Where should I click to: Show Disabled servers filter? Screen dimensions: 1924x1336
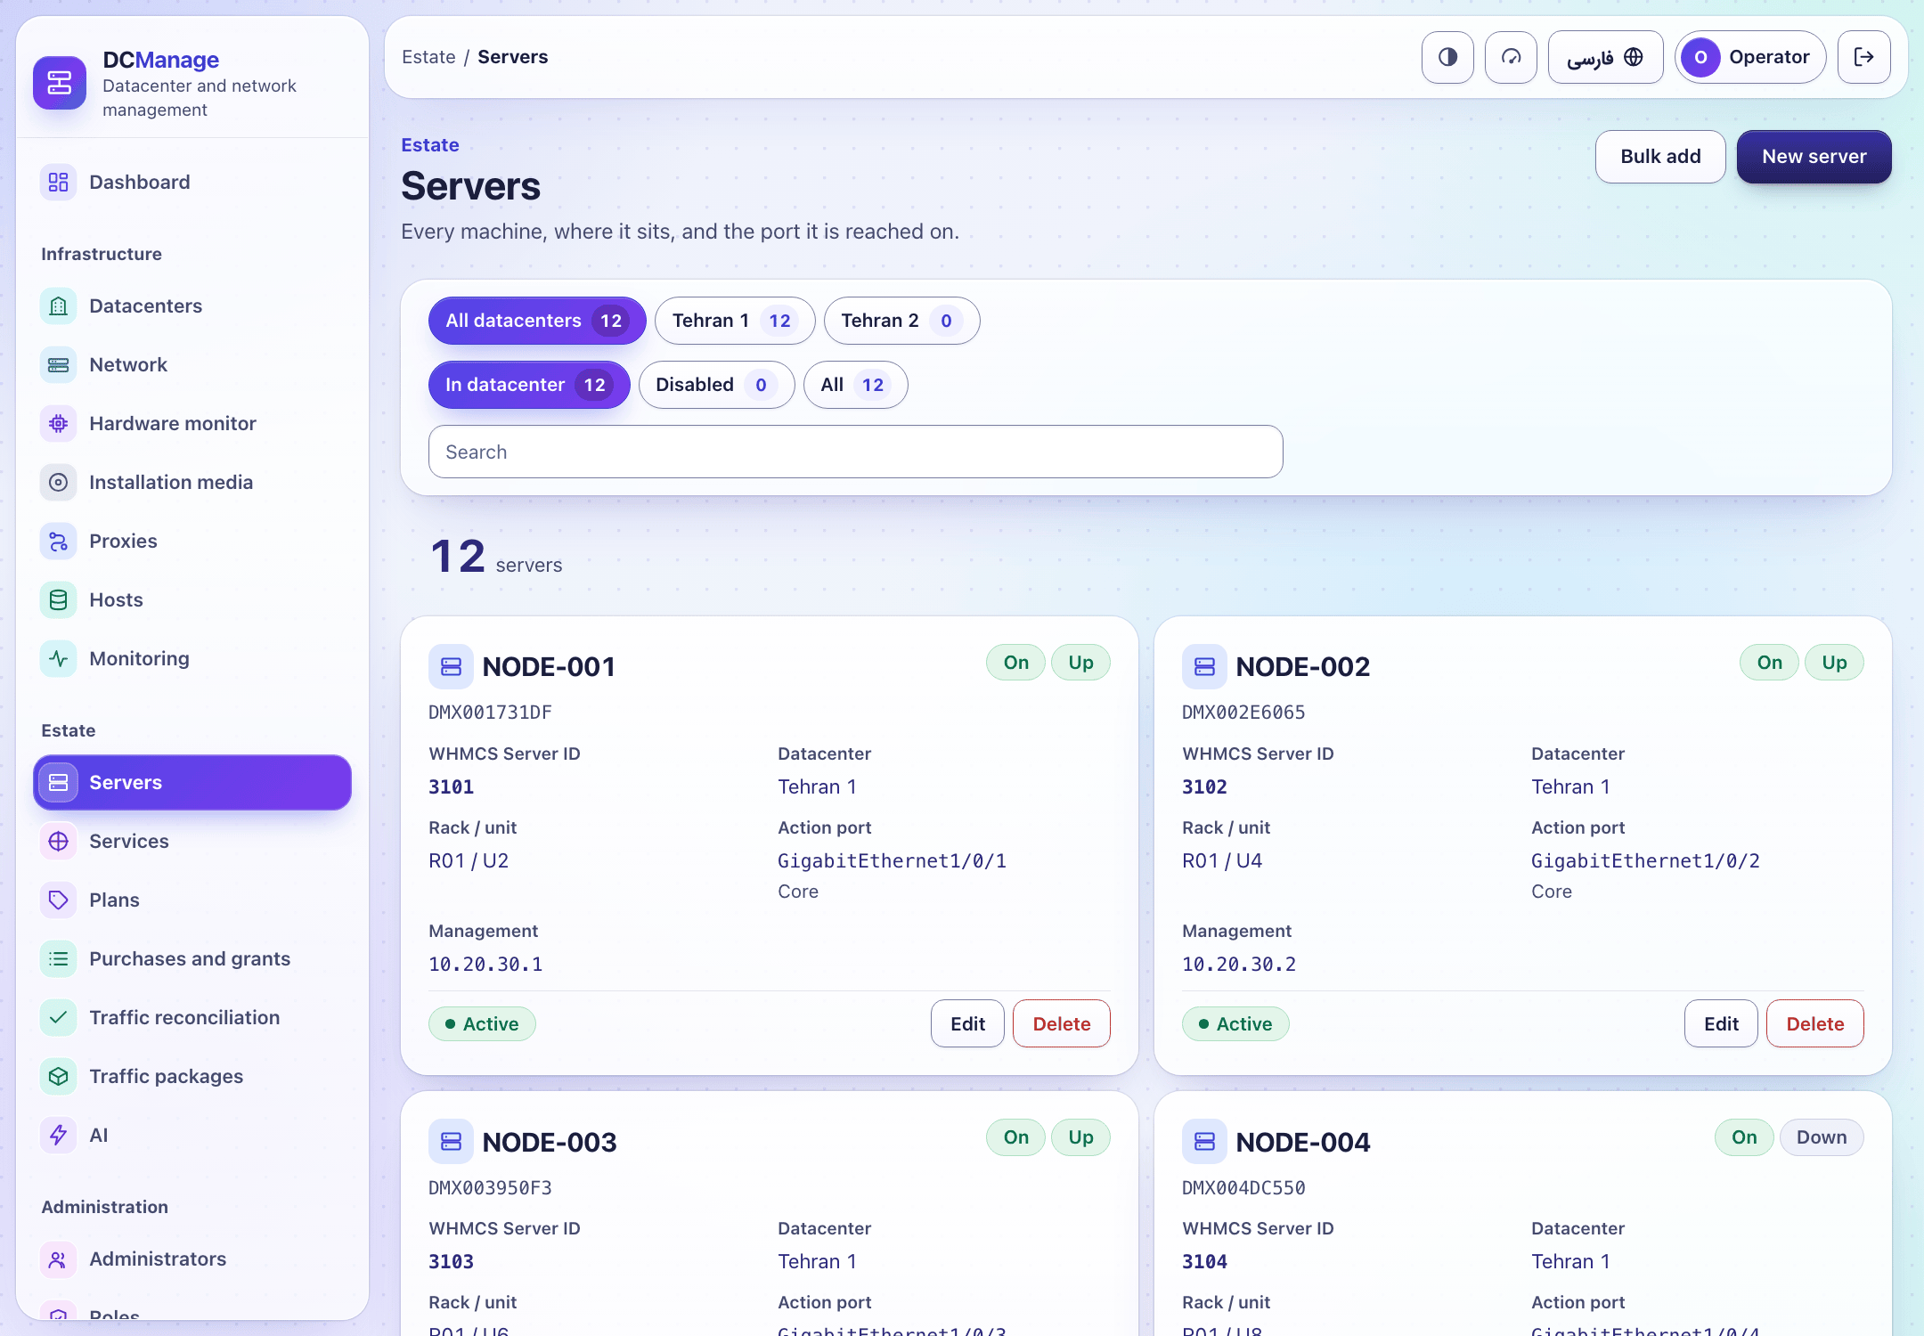click(x=716, y=385)
